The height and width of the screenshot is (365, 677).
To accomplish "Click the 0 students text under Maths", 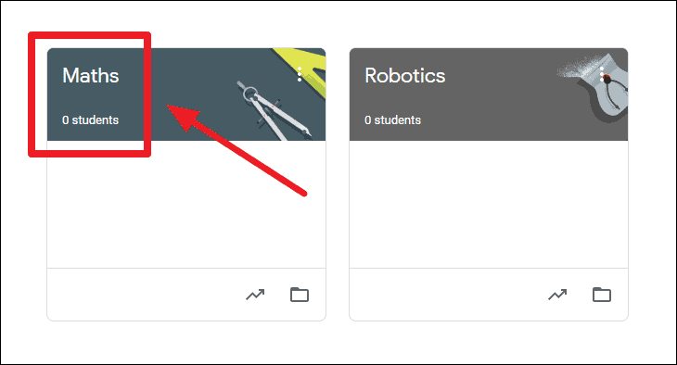I will [90, 120].
